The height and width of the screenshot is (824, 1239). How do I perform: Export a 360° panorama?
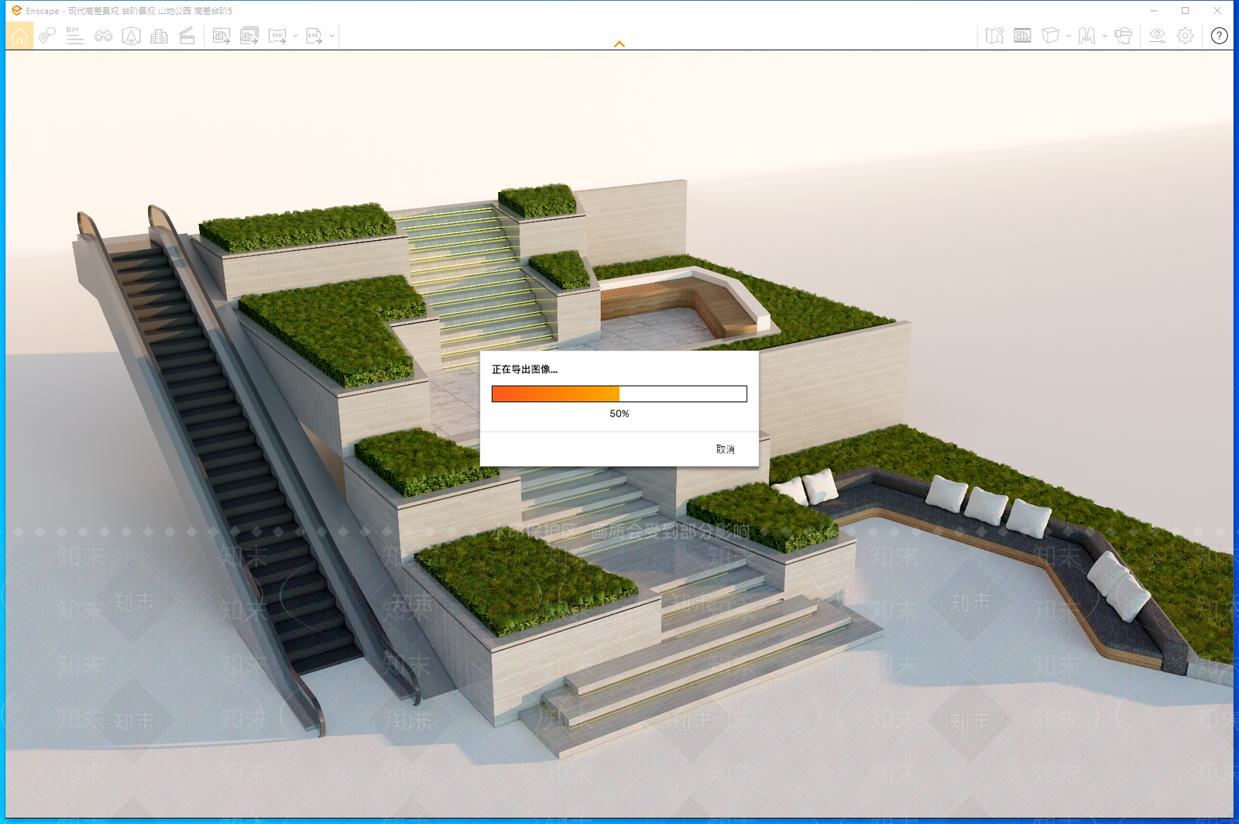(x=277, y=36)
